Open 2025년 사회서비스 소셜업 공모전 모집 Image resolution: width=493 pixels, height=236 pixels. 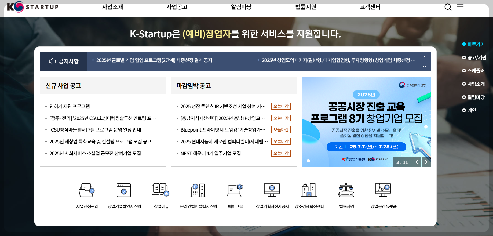point(95,153)
